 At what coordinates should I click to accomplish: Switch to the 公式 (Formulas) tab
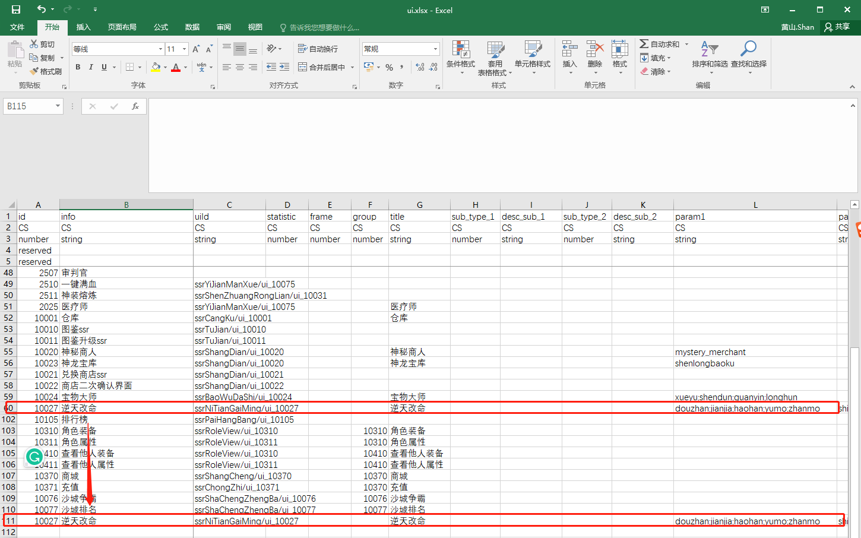click(x=161, y=27)
